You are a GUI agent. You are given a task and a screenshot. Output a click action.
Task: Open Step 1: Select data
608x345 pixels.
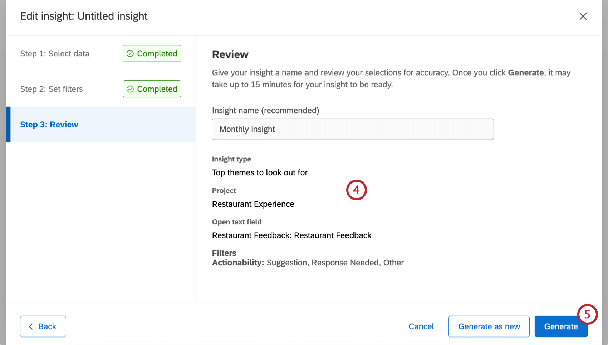click(55, 54)
